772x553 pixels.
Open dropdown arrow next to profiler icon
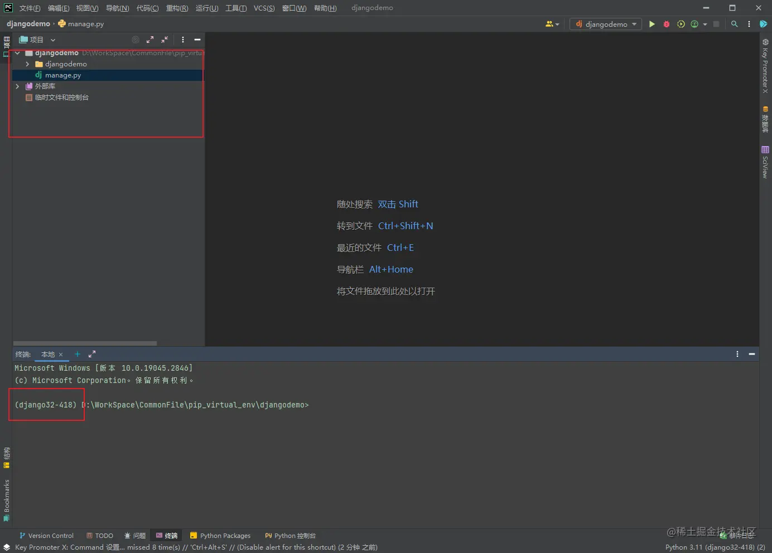point(705,25)
